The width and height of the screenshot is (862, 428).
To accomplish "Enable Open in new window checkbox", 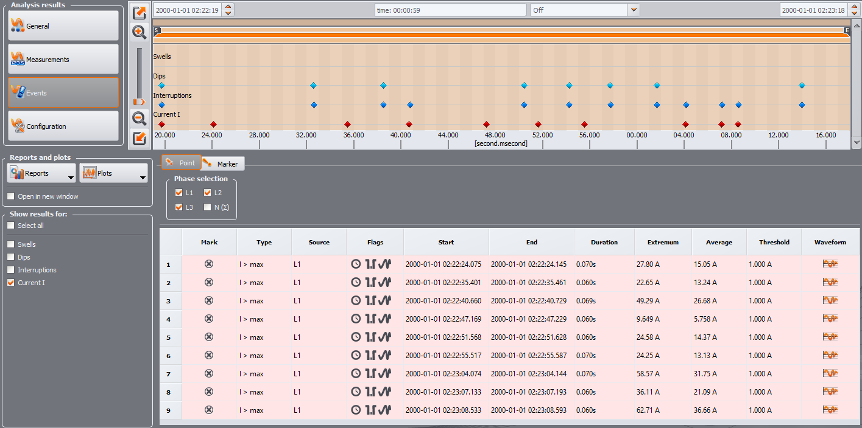I will (x=11, y=196).
